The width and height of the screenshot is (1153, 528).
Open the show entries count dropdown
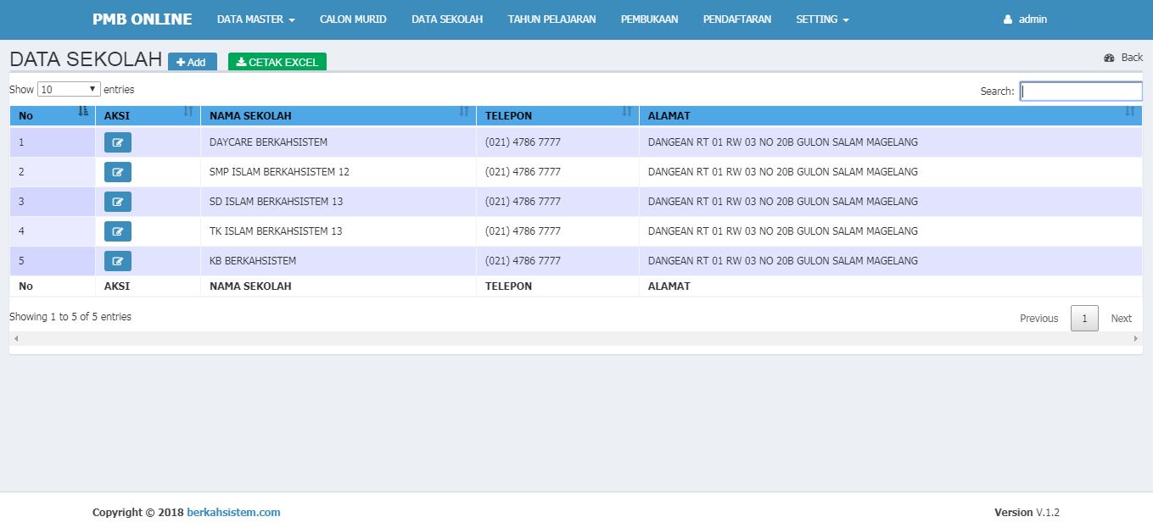click(x=69, y=89)
